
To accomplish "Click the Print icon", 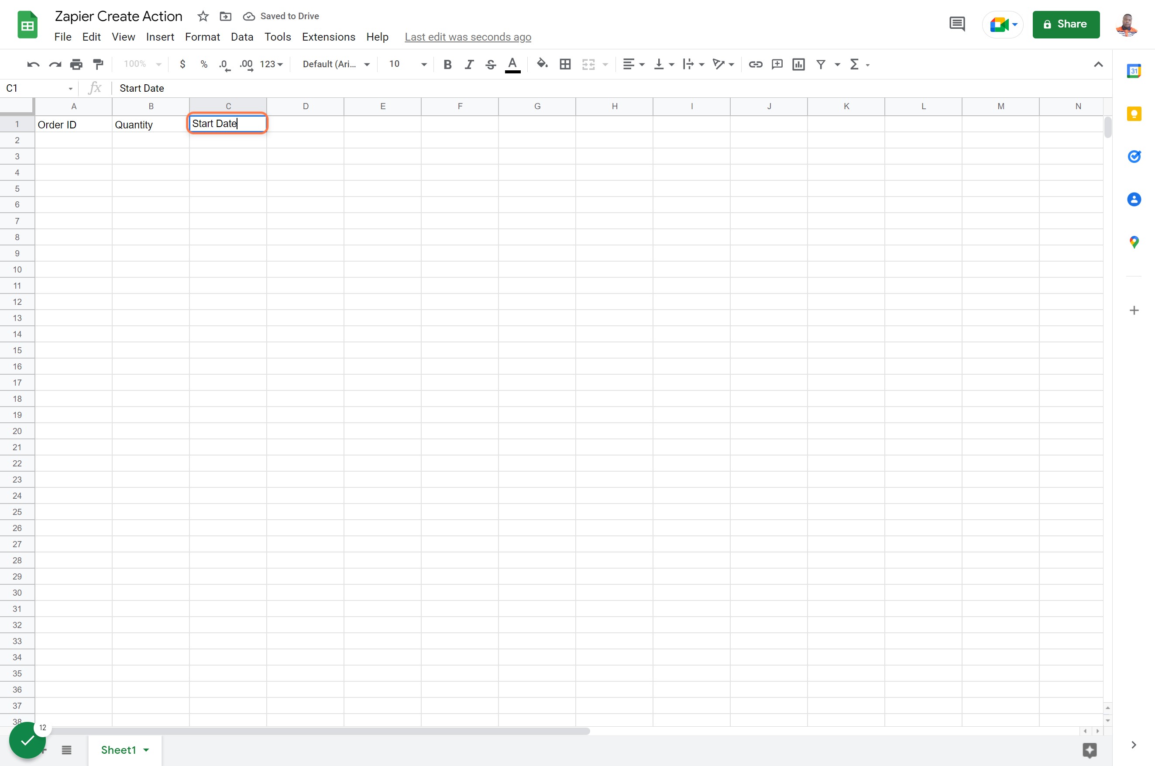I will [x=76, y=64].
